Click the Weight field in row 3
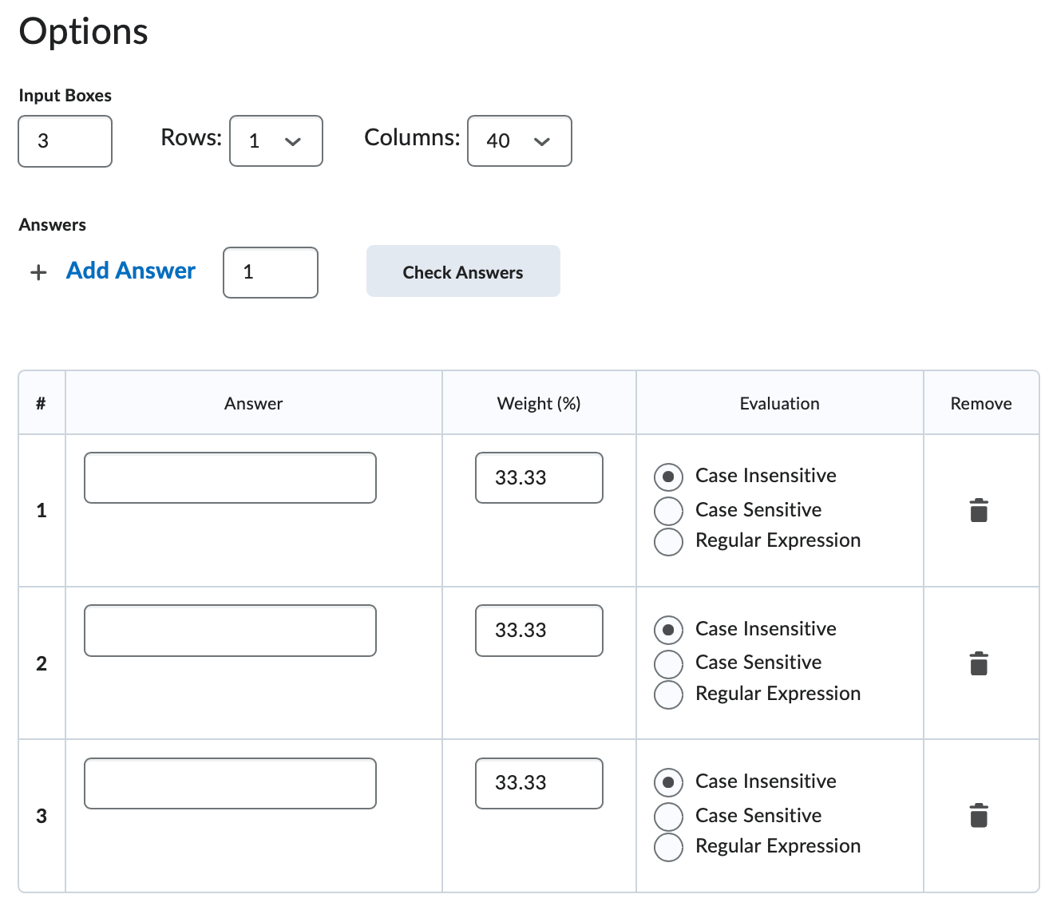The width and height of the screenshot is (1049, 902). (539, 783)
